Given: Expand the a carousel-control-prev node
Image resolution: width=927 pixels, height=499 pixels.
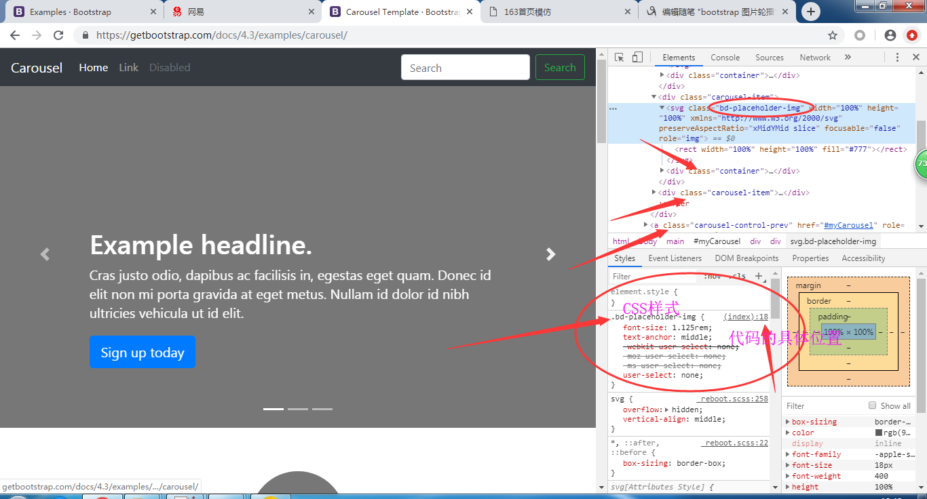Looking at the screenshot, I should click(646, 224).
